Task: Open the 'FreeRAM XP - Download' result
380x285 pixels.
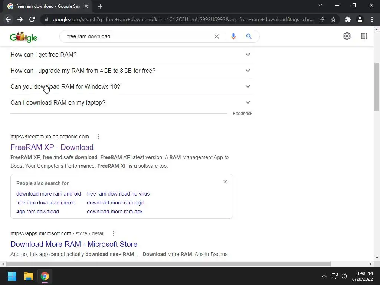Action: pyautogui.click(x=52, y=147)
